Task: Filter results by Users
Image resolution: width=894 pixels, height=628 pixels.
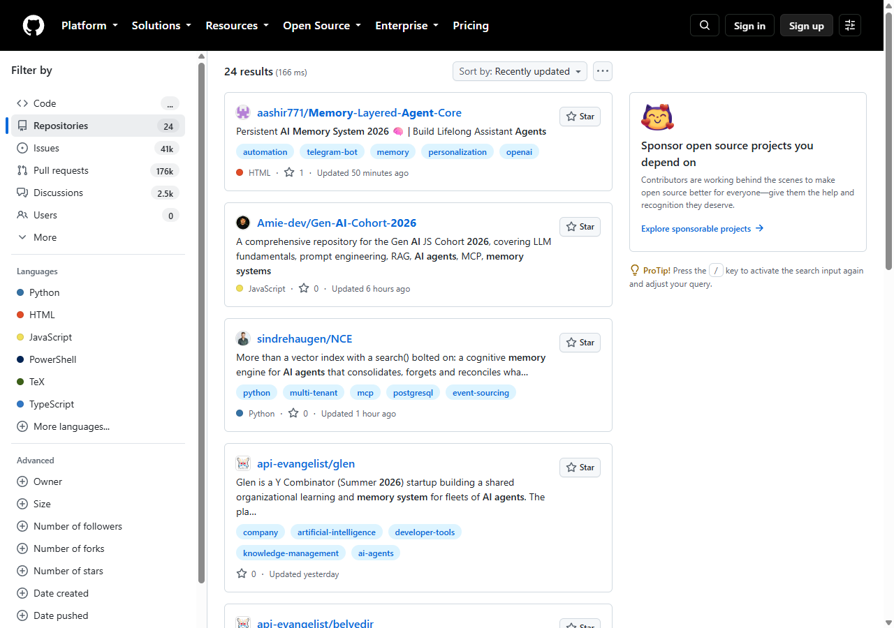Action: [x=98, y=215]
